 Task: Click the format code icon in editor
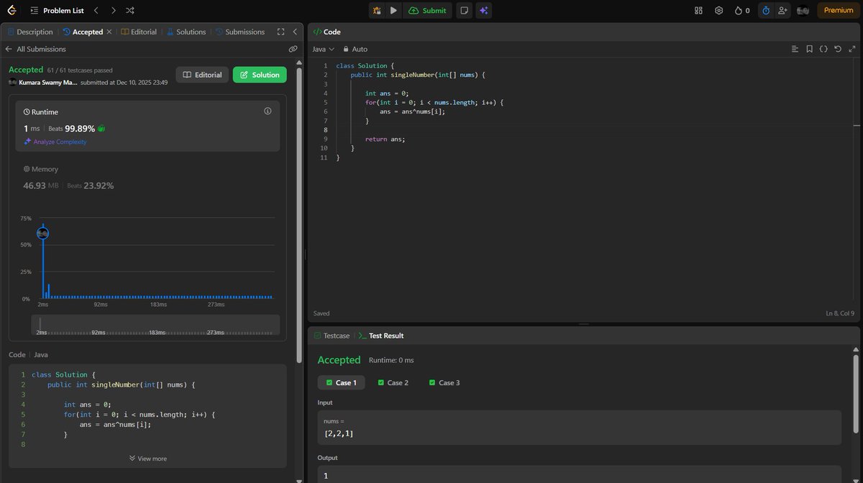click(795, 49)
